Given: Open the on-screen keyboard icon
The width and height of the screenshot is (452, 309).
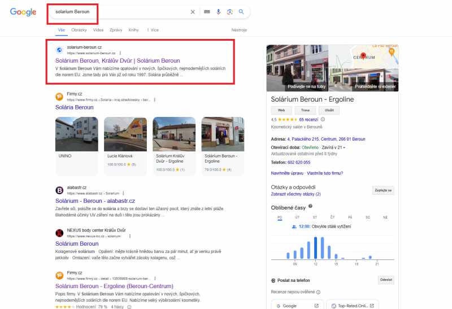Looking at the screenshot, I should coord(207,12).
